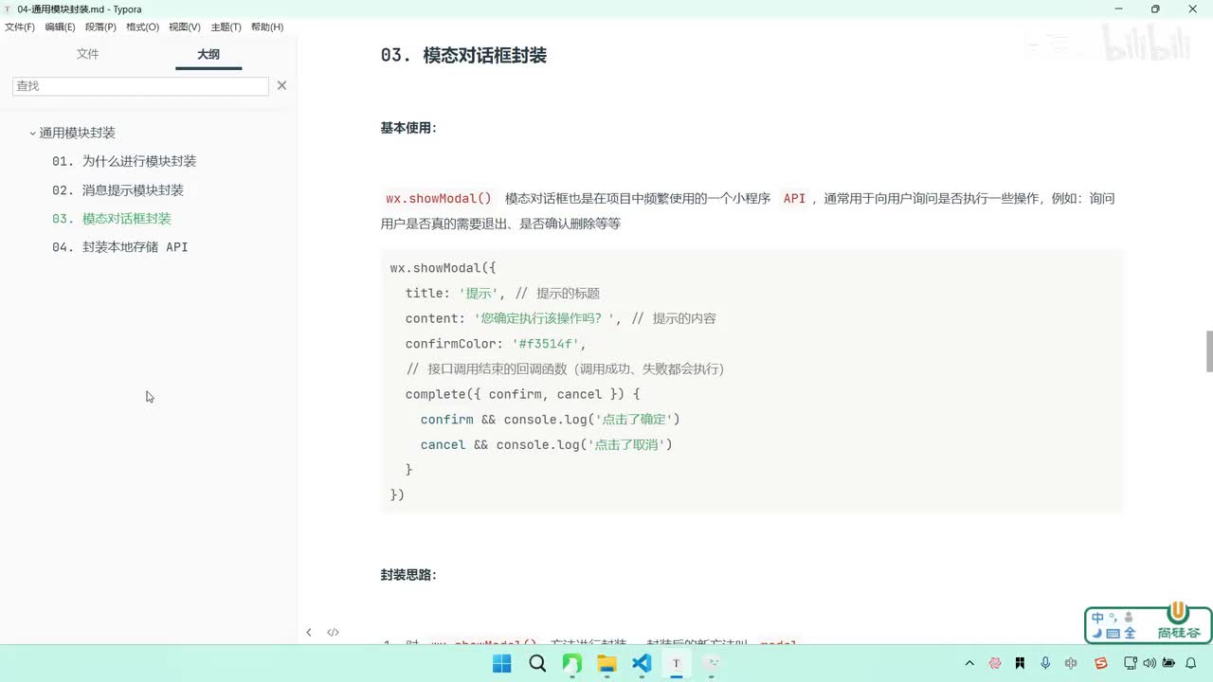Click the confirmColor '#f3514f' code line
The image size is (1213, 682).
click(497, 344)
